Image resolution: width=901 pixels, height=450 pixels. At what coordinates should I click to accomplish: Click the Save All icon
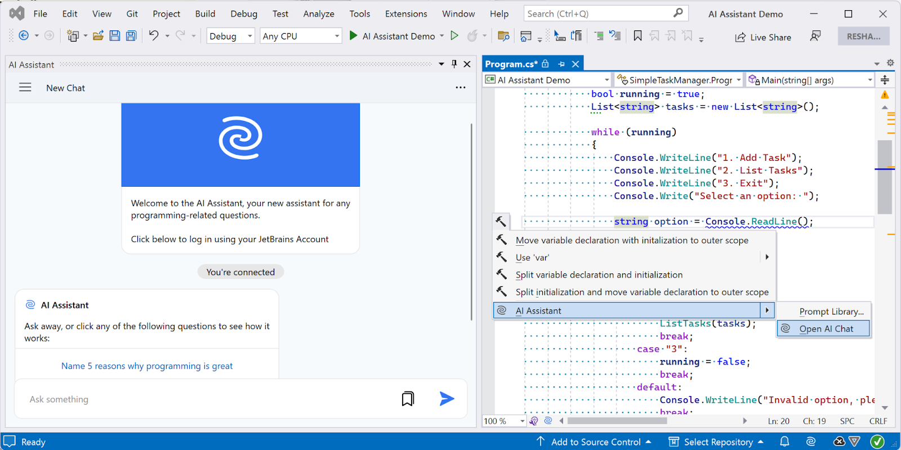point(131,36)
